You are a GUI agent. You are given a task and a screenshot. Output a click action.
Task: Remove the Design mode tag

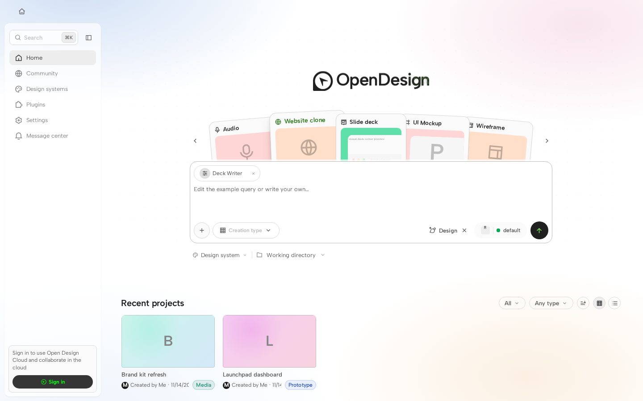click(464, 230)
